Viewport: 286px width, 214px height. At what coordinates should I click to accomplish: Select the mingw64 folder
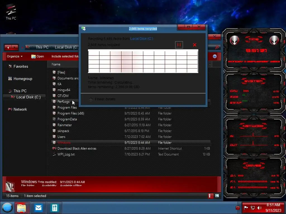tap(64, 90)
